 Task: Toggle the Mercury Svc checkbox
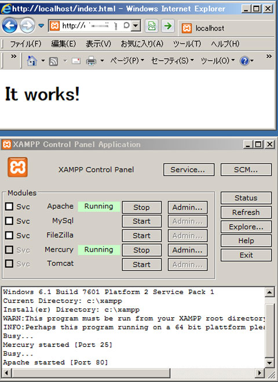[9, 249]
